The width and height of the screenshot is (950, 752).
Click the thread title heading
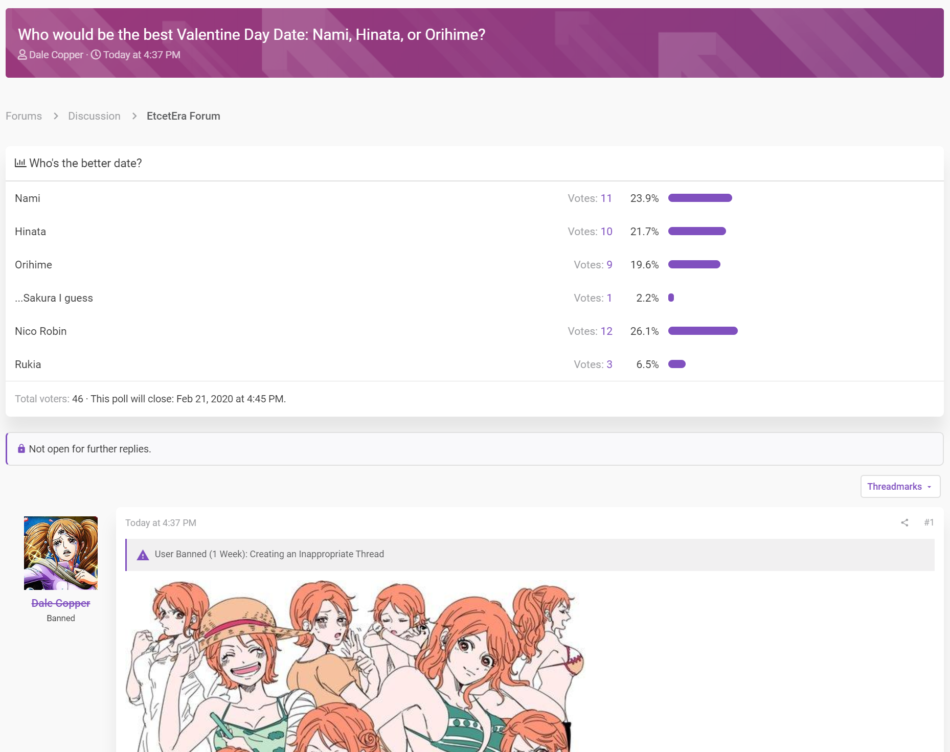point(252,34)
